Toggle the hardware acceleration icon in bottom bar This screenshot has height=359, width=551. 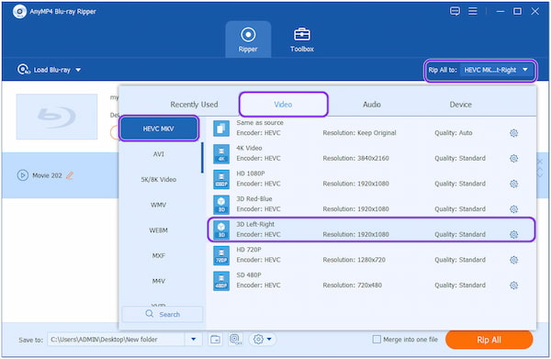pos(235,340)
